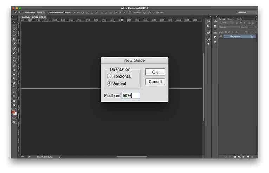Select the Rectangle shape tool
Screen dimensions: 269x173
coord(14,97)
